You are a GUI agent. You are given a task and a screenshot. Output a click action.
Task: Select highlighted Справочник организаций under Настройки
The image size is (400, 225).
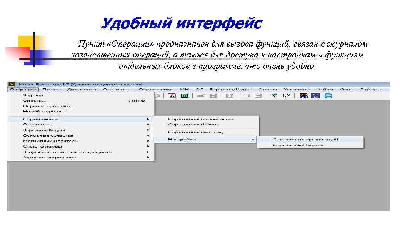310,140
